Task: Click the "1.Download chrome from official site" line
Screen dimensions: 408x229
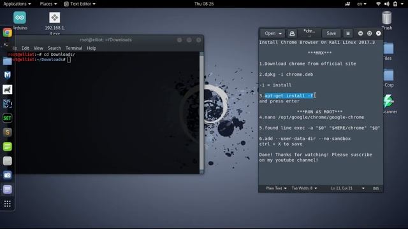Action: 307,64
